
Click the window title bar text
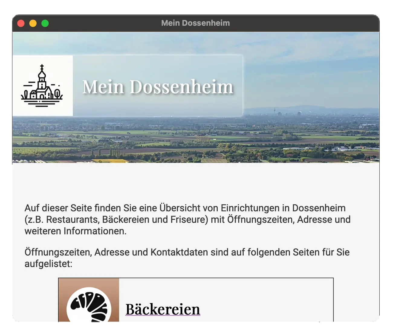click(195, 23)
